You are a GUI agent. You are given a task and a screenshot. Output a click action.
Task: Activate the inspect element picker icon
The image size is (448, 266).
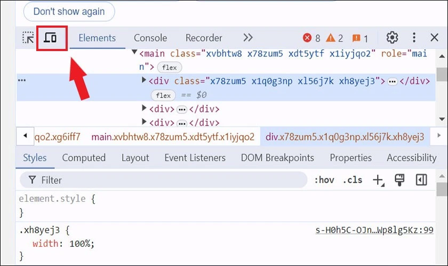28,38
